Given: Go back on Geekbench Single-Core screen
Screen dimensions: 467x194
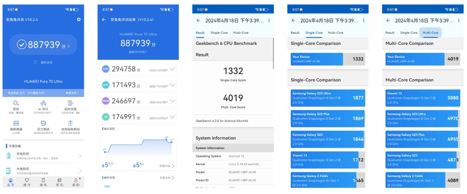Looking at the screenshot, I should pos(293,21).
